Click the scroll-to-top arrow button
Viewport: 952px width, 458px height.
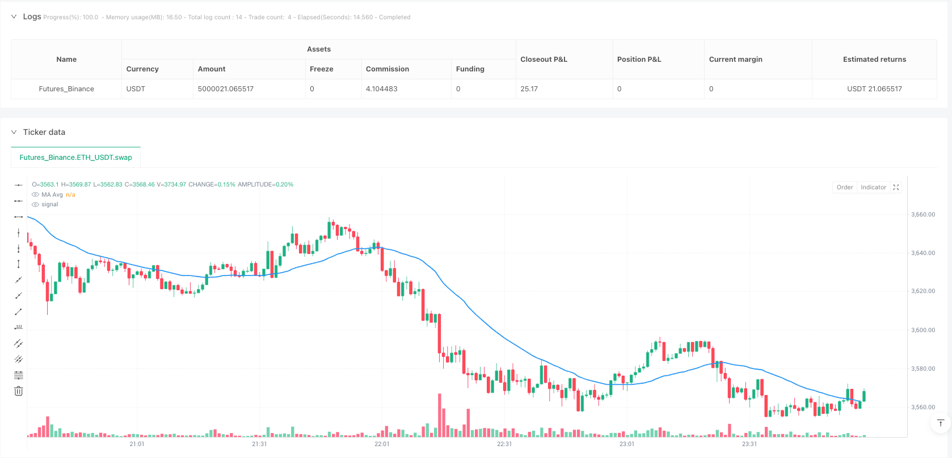(940, 423)
